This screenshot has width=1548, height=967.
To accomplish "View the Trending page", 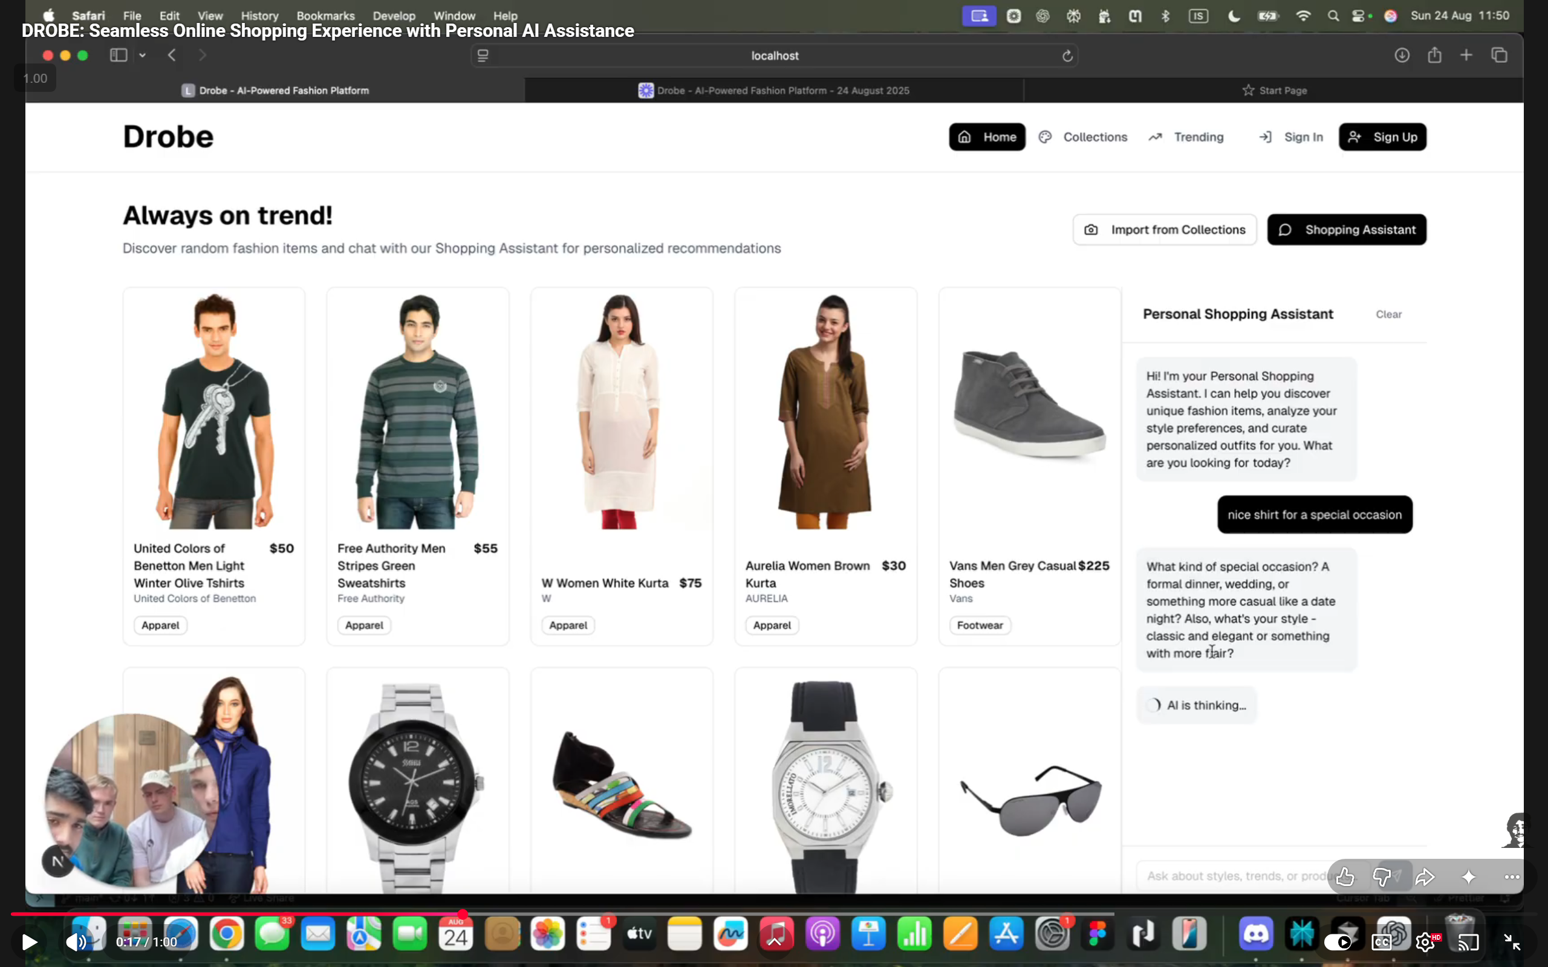I will [x=1186, y=137].
